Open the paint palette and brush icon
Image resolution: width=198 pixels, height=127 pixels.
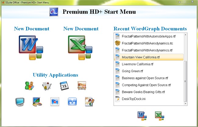pos(37,102)
